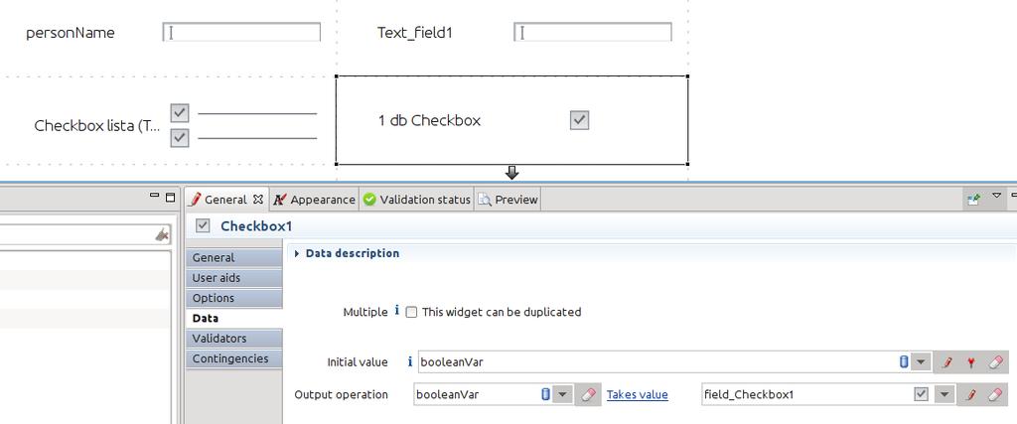Toggle the second Checkbox lista checkbox
Viewport: 1017px width, 424px height.
180,138
